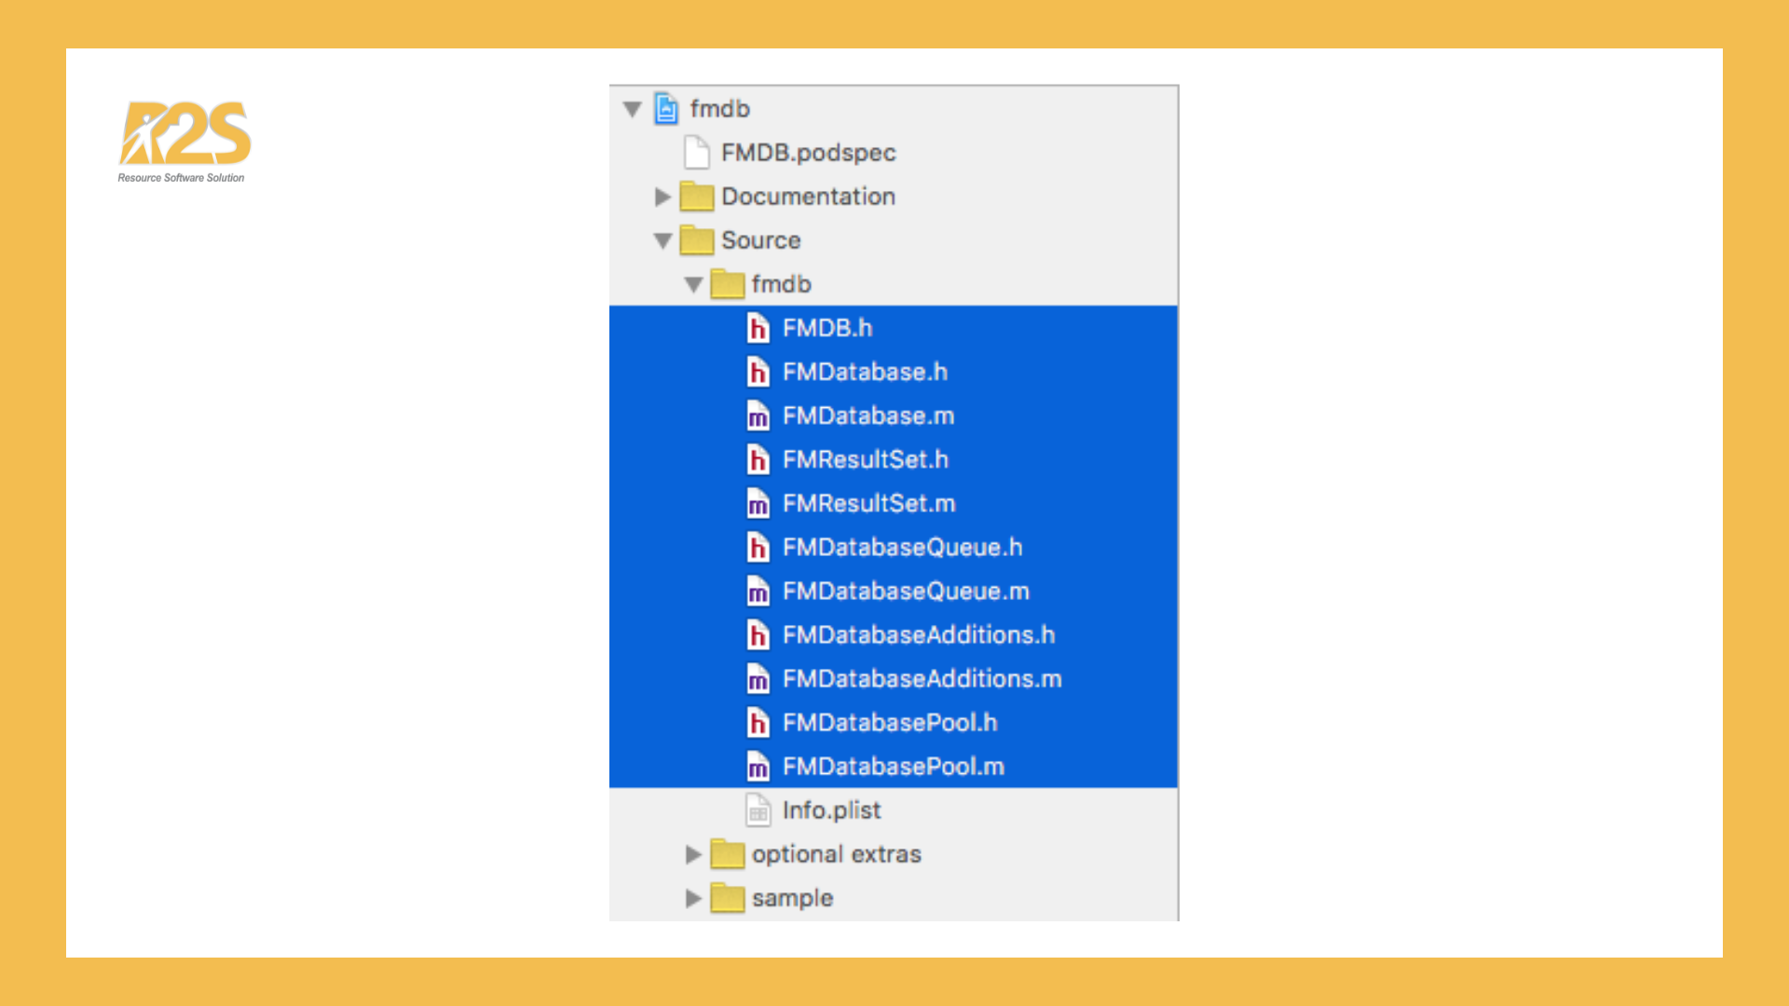Click the FMResultSet.h header icon
The image size is (1789, 1006).
coord(758,460)
